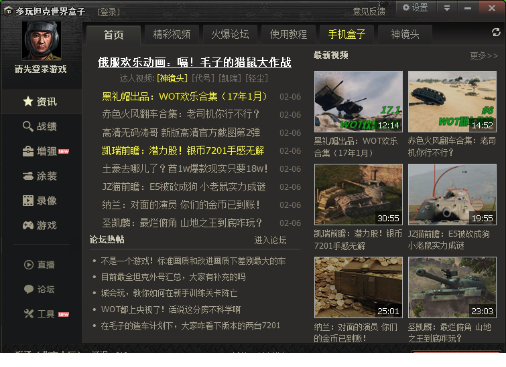
Task: Open forum post 不是一个游戏 标准画质
Action: click(x=193, y=261)
